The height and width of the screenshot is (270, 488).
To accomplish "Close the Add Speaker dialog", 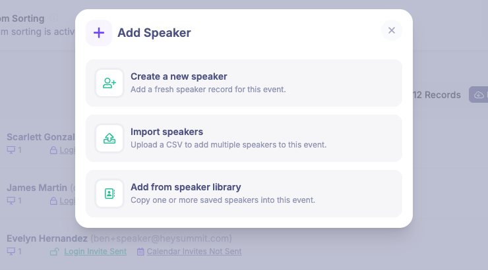I will [x=392, y=30].
